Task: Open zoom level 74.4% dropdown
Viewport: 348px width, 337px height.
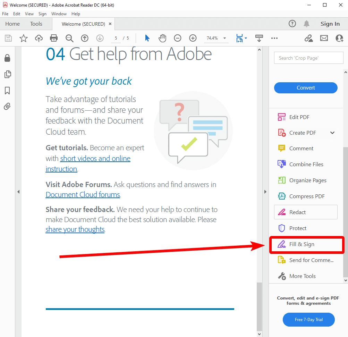Action: pyautogui.click(x=224, y=38)
